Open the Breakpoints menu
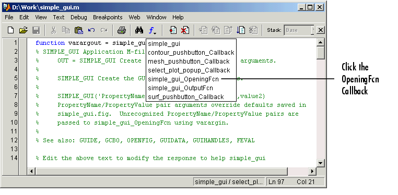This screenshot has height=195, width=398. 108,17
